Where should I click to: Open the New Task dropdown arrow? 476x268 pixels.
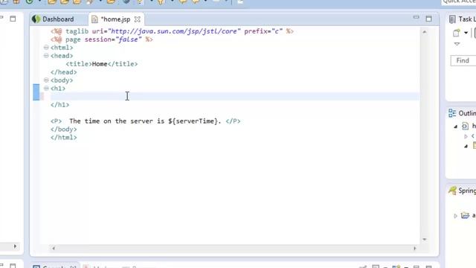466,33
